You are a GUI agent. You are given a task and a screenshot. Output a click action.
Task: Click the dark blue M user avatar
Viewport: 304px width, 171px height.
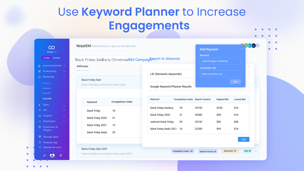[253, 45]
